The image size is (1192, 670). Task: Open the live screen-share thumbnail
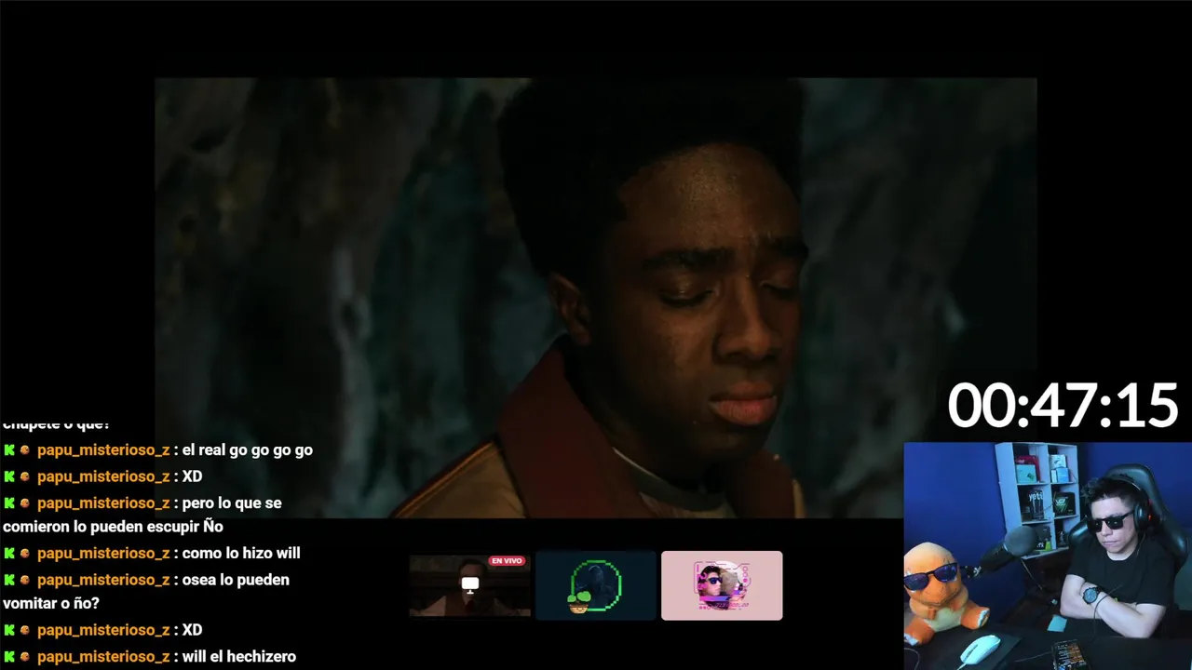tap(470, 585)
